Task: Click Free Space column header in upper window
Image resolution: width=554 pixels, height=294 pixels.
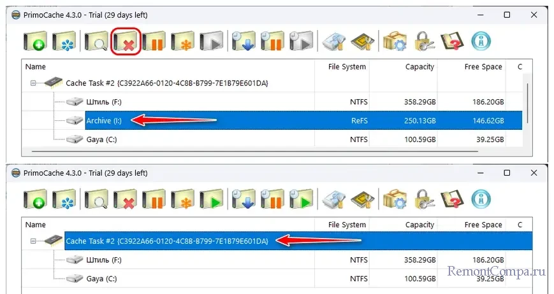Action: coord(483,67)
